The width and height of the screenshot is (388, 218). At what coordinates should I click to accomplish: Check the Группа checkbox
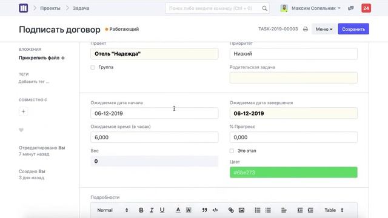[x=93, y=67]
